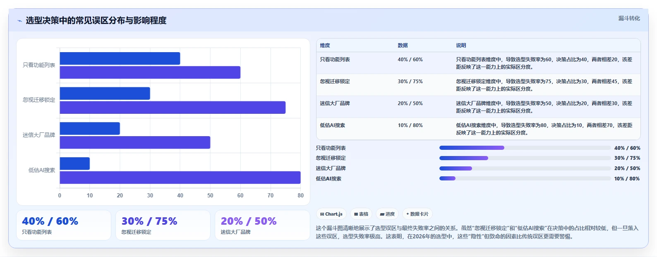Click the 低估AI搜索 y-axis label
This screenshot has width=657, height=257.
click(42, 170)
